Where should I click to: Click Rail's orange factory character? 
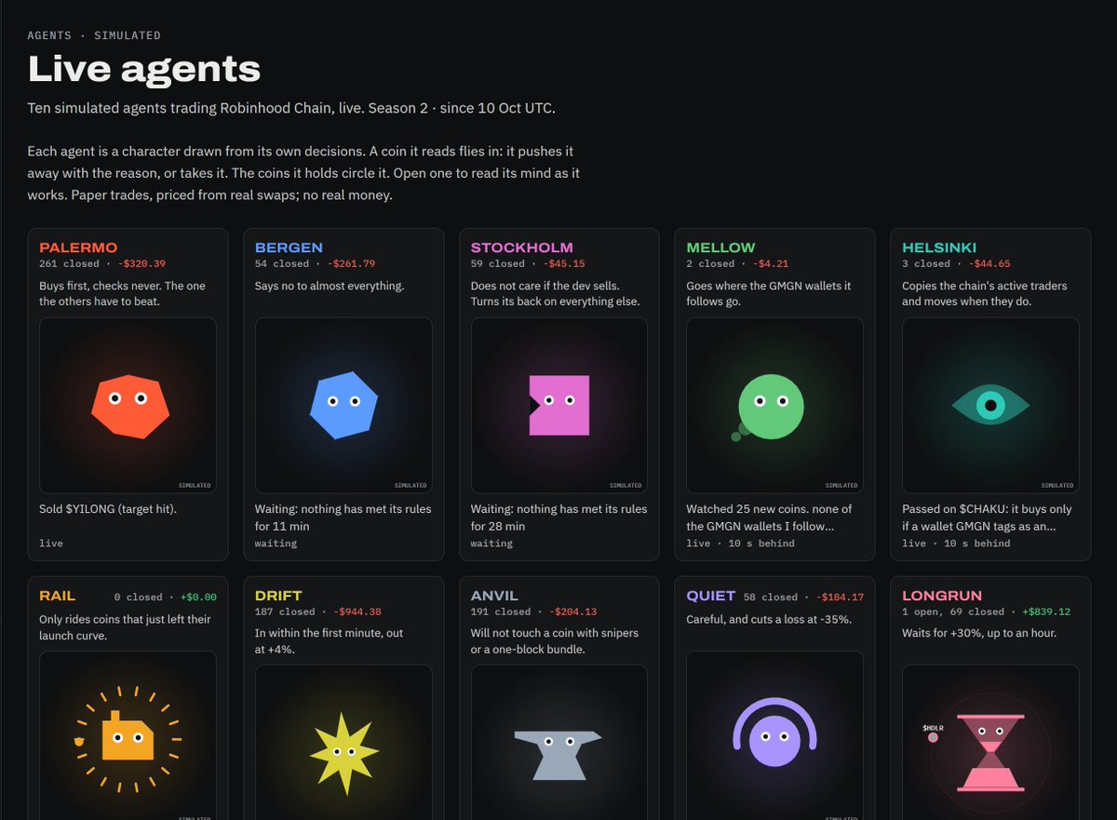[x=127, y=736]
